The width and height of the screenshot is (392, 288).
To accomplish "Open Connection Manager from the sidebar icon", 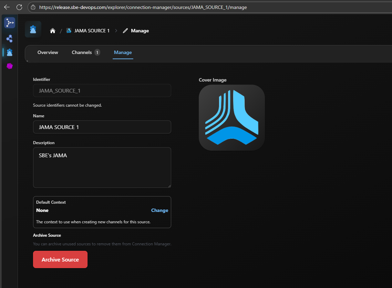I will coord(10,52).
